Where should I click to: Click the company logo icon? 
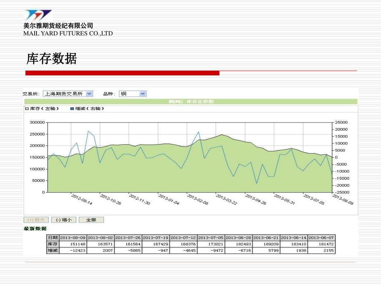click(38, 15)
